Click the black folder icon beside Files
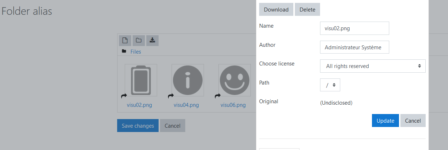Screen dimensions: 448x150 (124, 51)
